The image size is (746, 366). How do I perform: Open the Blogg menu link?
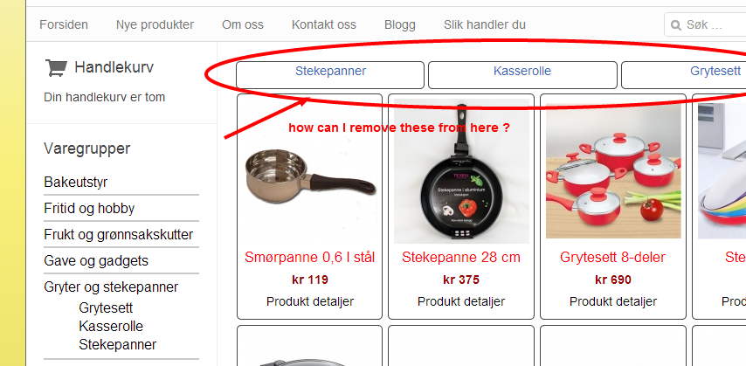tap(400, 24)
